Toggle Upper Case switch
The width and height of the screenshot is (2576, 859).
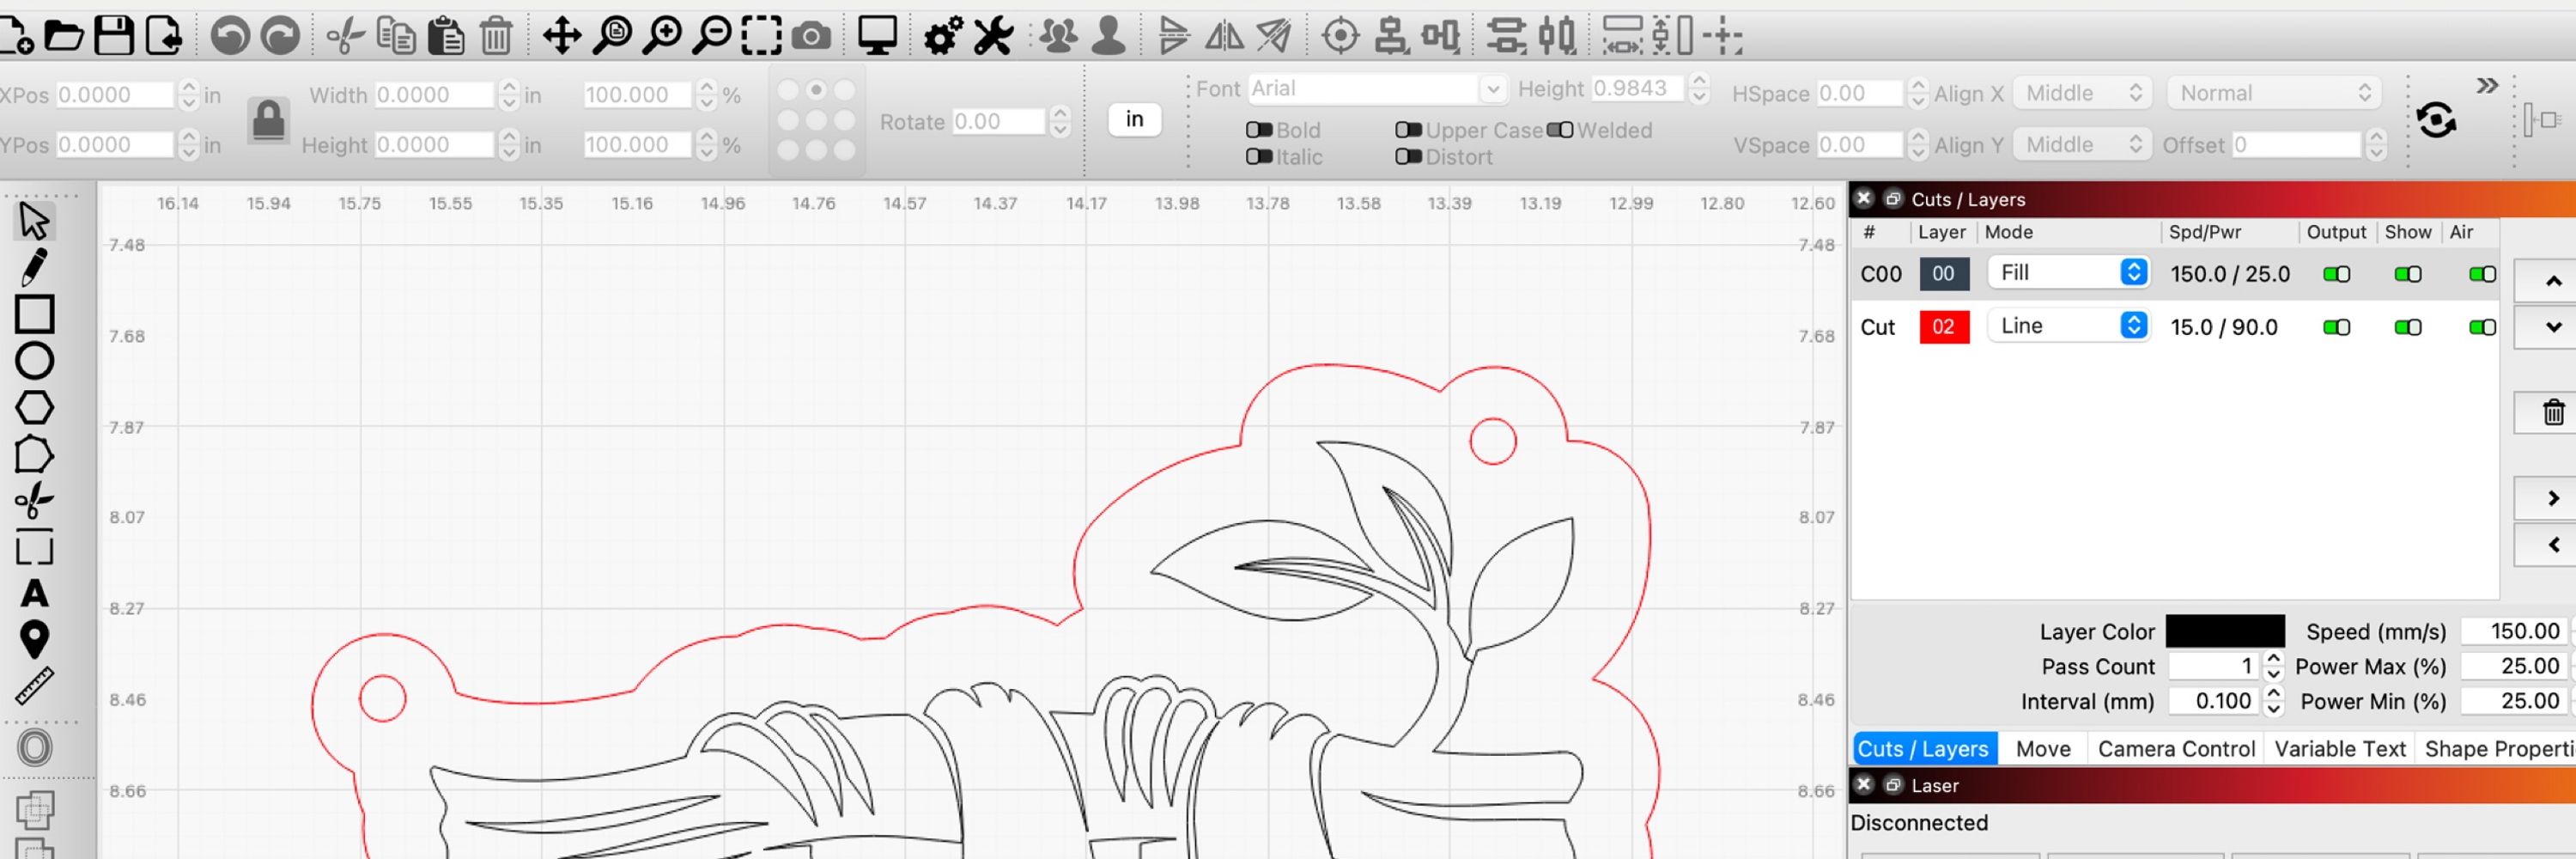[x=1408, y=130]
